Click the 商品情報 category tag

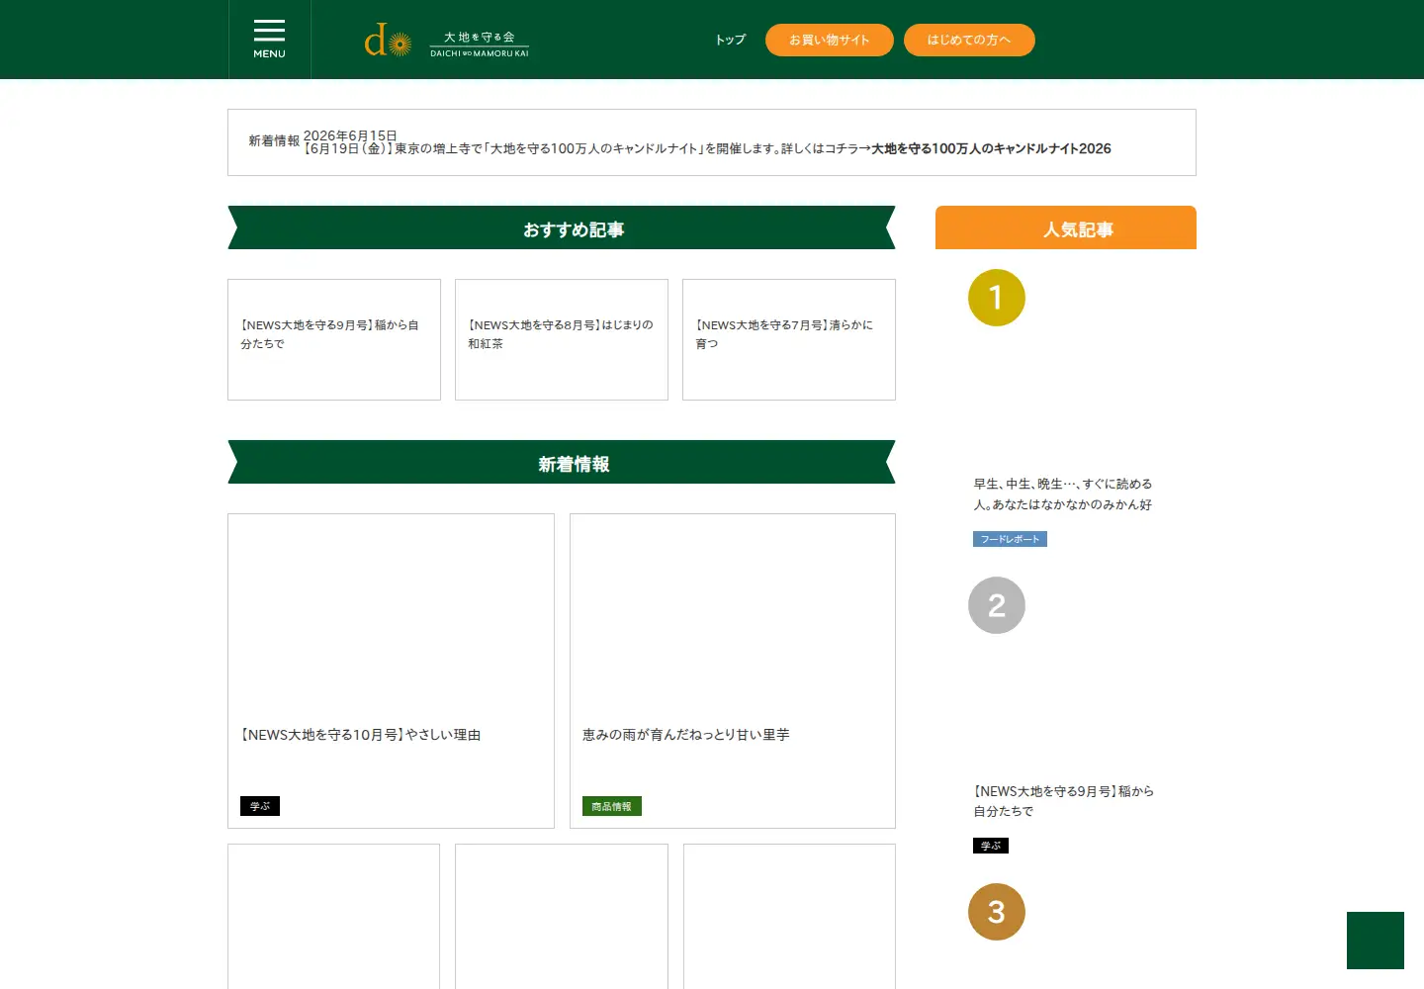click(612, 806)
